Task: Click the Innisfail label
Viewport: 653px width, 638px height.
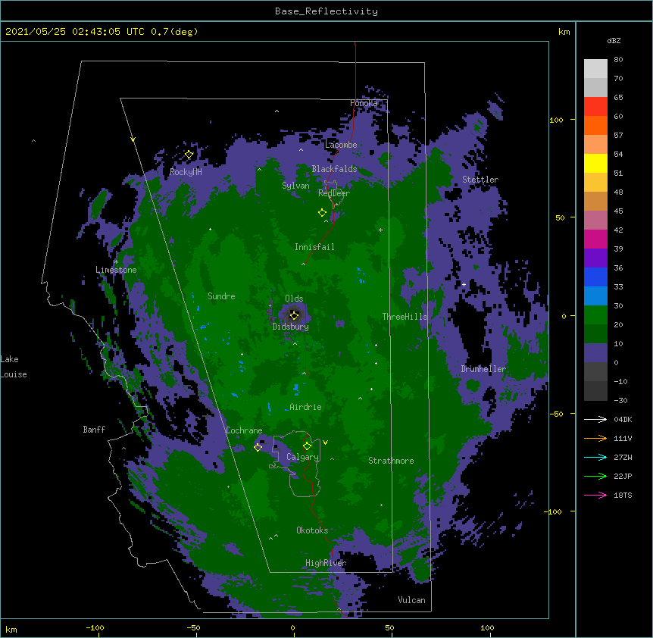Action: tap(314, 247)
